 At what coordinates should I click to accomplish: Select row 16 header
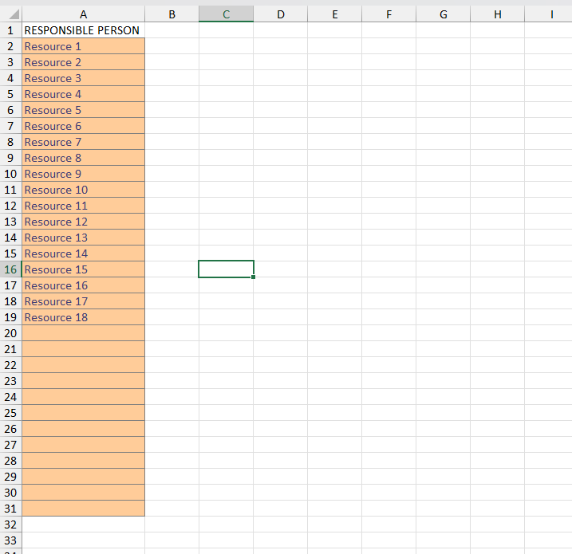(10, 269)
